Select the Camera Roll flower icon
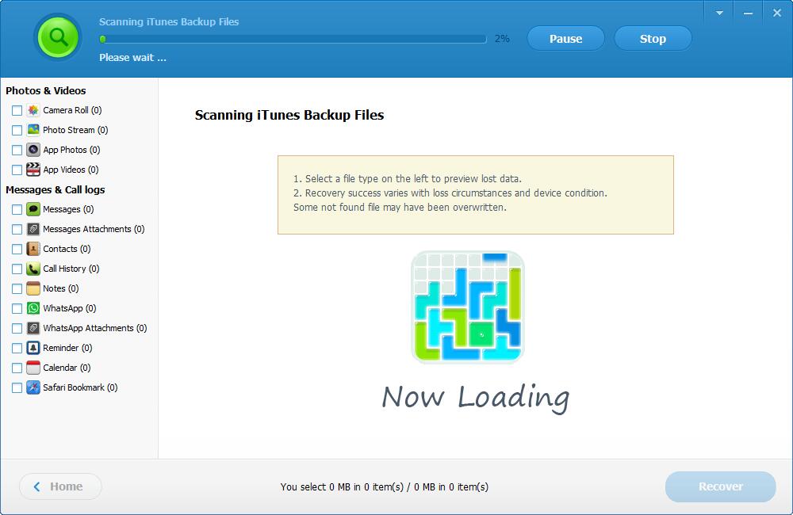This screenshot has height=515, width=793. pos(33,110)
